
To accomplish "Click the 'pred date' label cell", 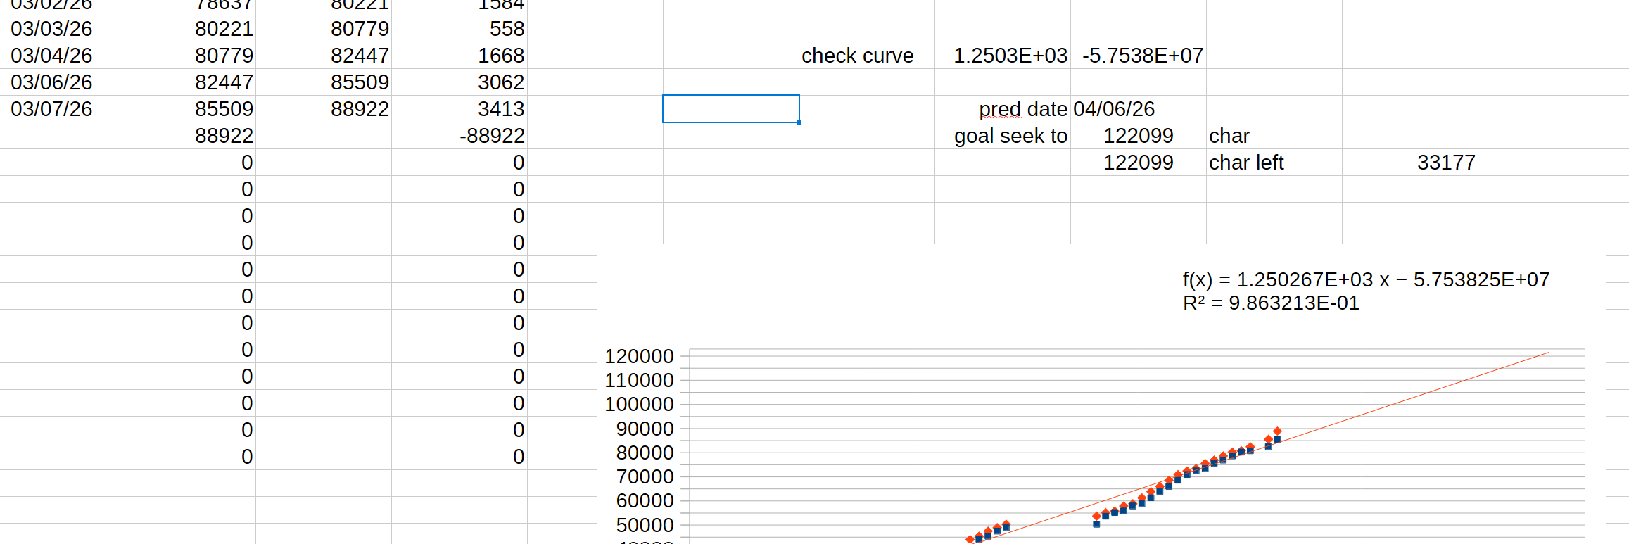I will [x=1022, y=109].
